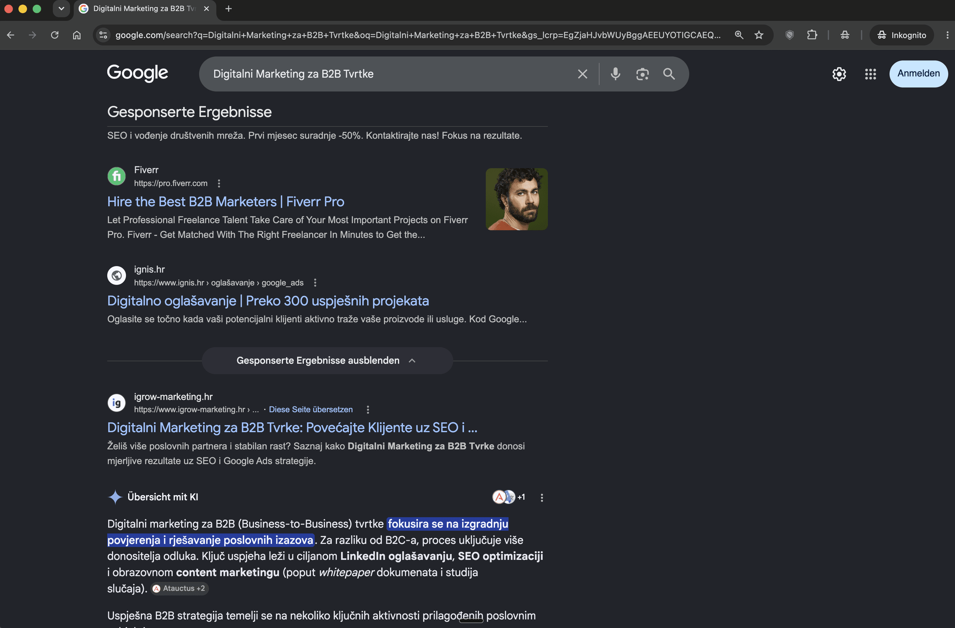Open Google quick settings gear
This screenshot has height=628, width=955.
(839, 74)
